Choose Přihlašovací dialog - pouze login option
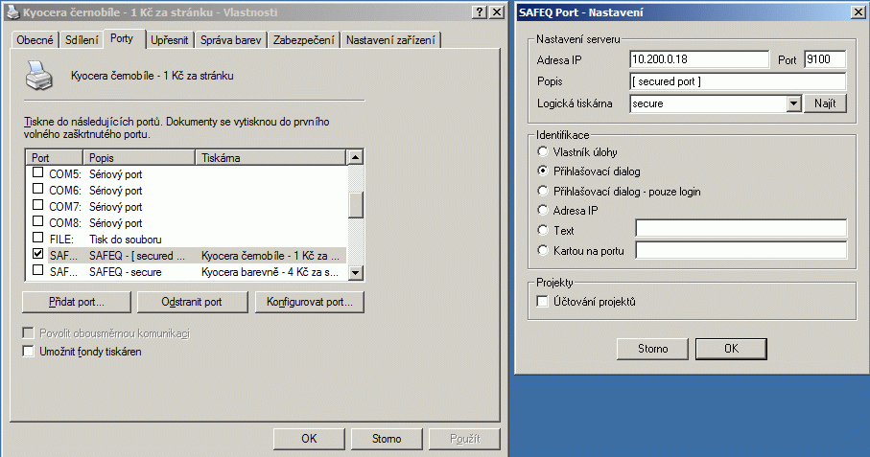This screenshot has width=870, height=457. (x=543, y=191)
